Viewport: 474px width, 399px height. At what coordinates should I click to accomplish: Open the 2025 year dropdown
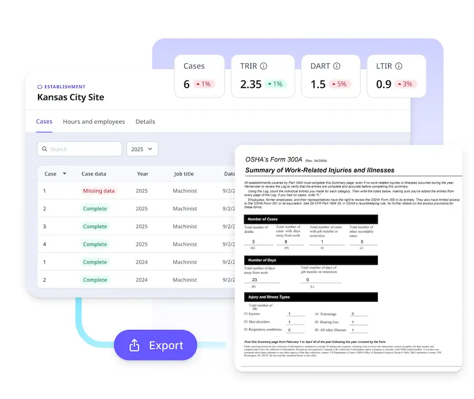(x=142, y=149)
